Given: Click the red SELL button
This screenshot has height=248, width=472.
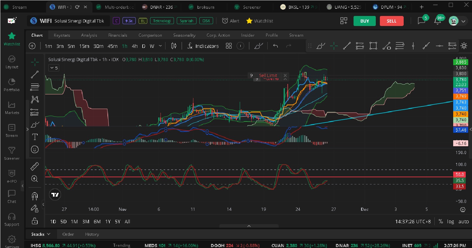Looking at the screenshot, I should (391, 21).
